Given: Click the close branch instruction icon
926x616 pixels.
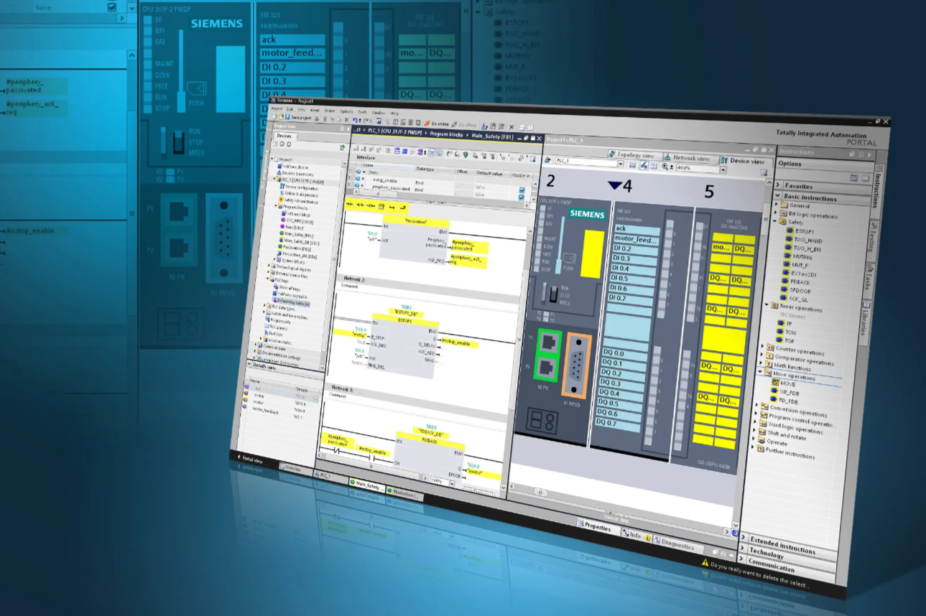Looking at the screenshot, I should [403, 207].
